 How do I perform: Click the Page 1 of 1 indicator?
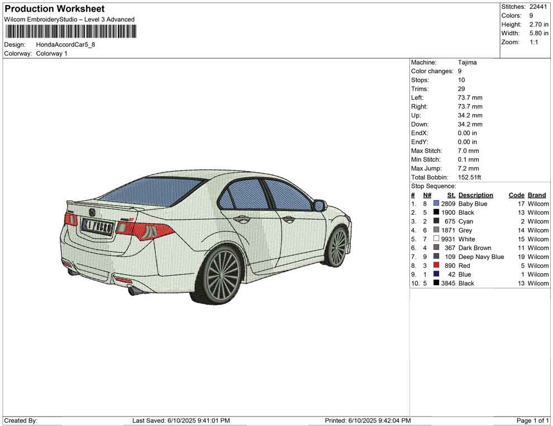pos(532,420)
